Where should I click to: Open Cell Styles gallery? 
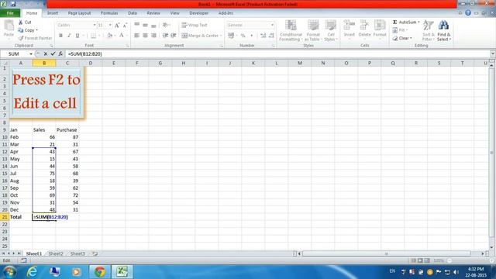point(331,30)
